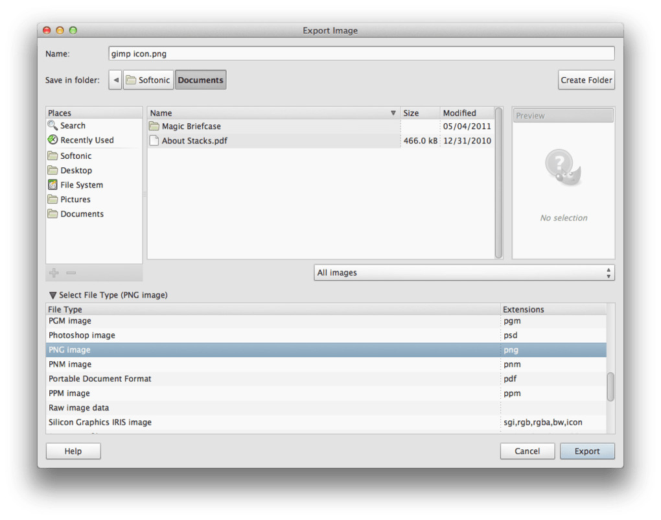Click the Search label in Places

pos(73,125)
